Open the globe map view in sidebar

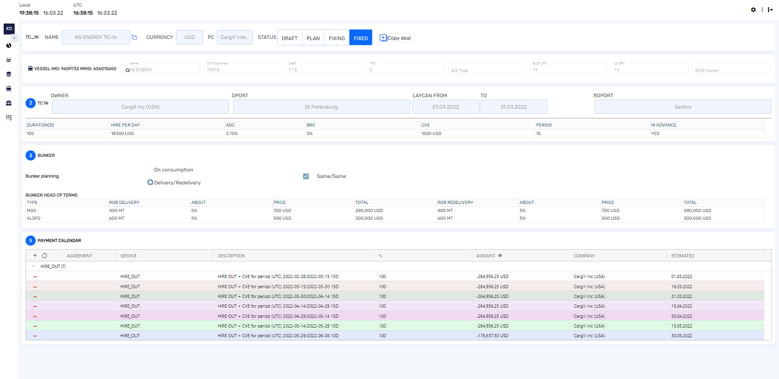pyautogui.click(x=9, y=45)
